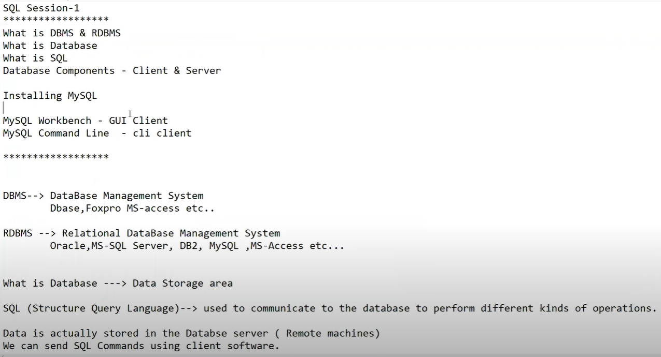Image resolution: width=661 pixels, height=357 pixels.
Task: Click 'RDBMS --> Relational DataBase Management System' line
Action: [142, 233]
